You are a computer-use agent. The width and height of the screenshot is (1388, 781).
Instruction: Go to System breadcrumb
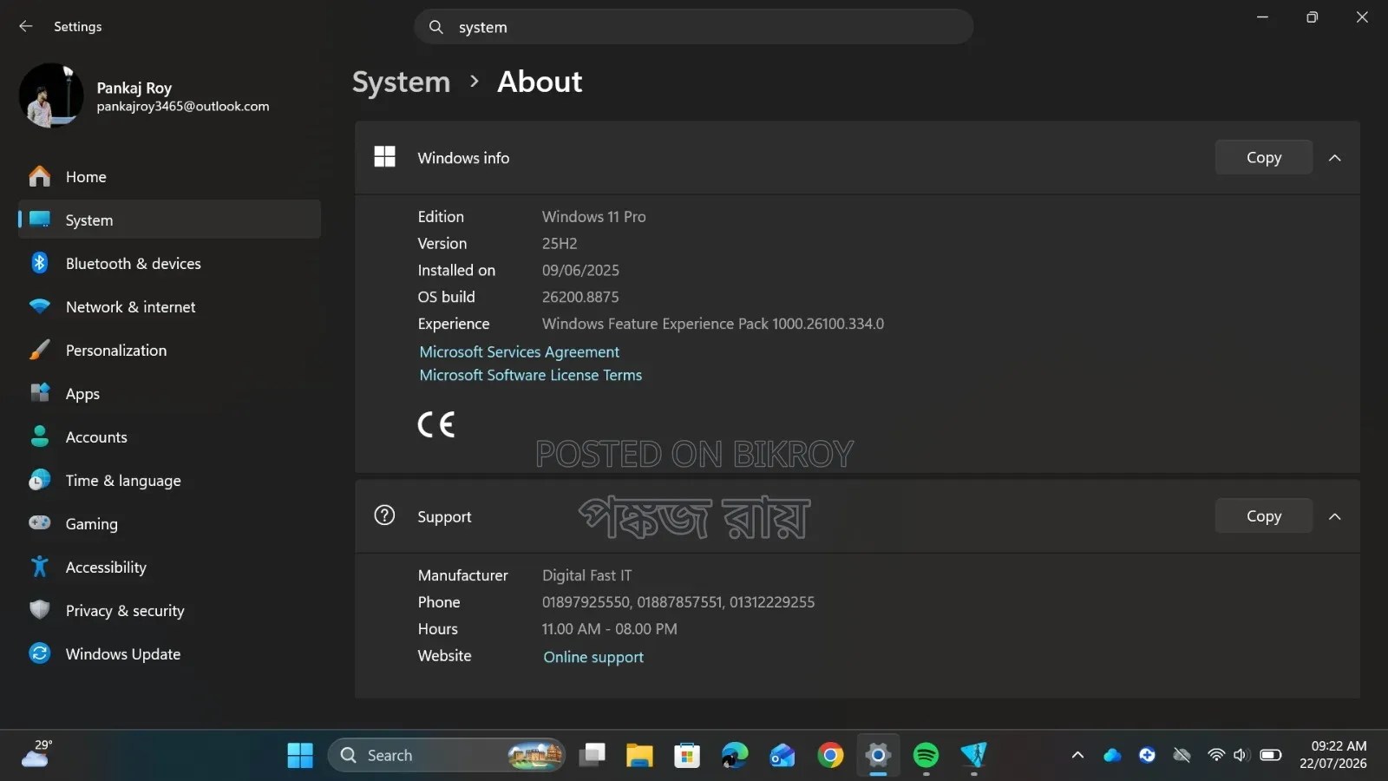(401, 82)
